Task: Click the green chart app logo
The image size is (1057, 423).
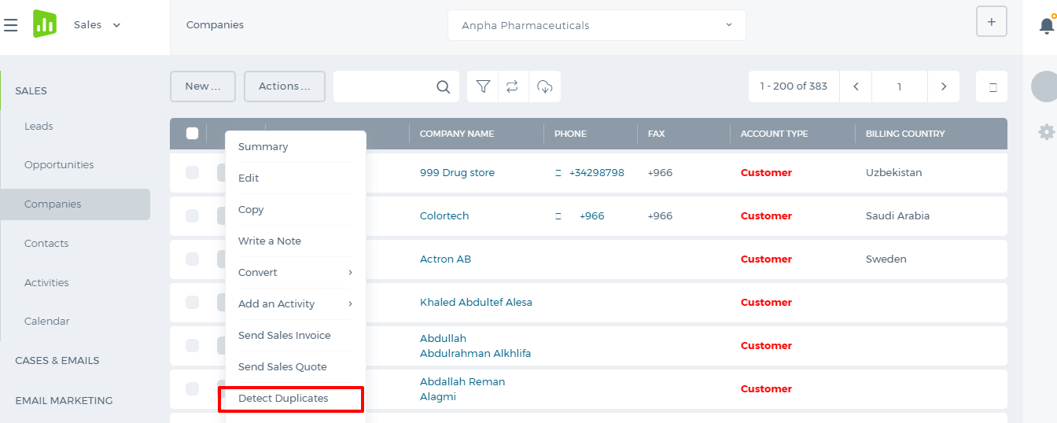Action: tap(45, 24)
